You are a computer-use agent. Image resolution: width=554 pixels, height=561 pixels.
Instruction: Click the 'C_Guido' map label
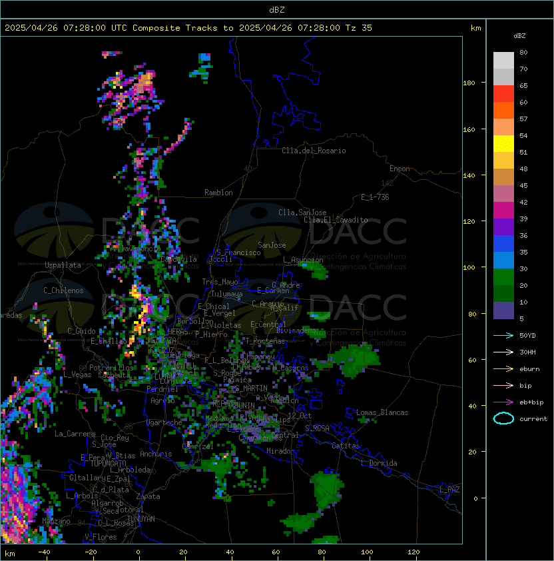click(x=81, y=331)
